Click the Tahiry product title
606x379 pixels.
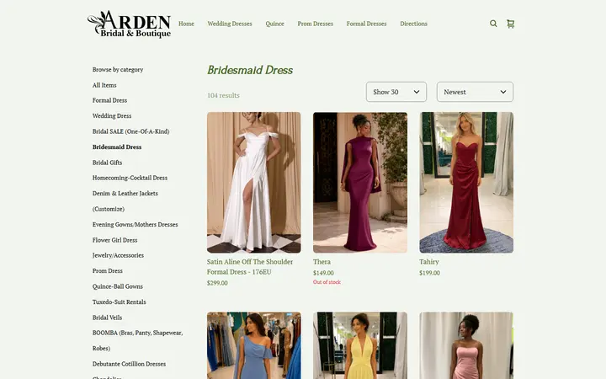coord(429,262)
